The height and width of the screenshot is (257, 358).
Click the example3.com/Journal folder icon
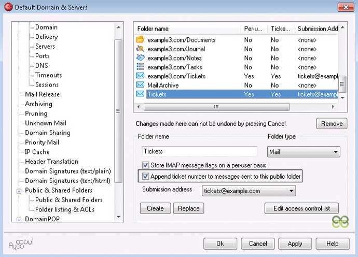(140, 49)
